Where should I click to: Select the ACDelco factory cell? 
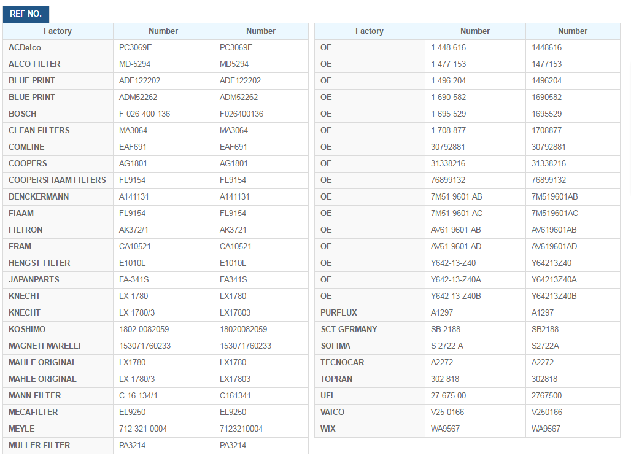coord(58,47)
